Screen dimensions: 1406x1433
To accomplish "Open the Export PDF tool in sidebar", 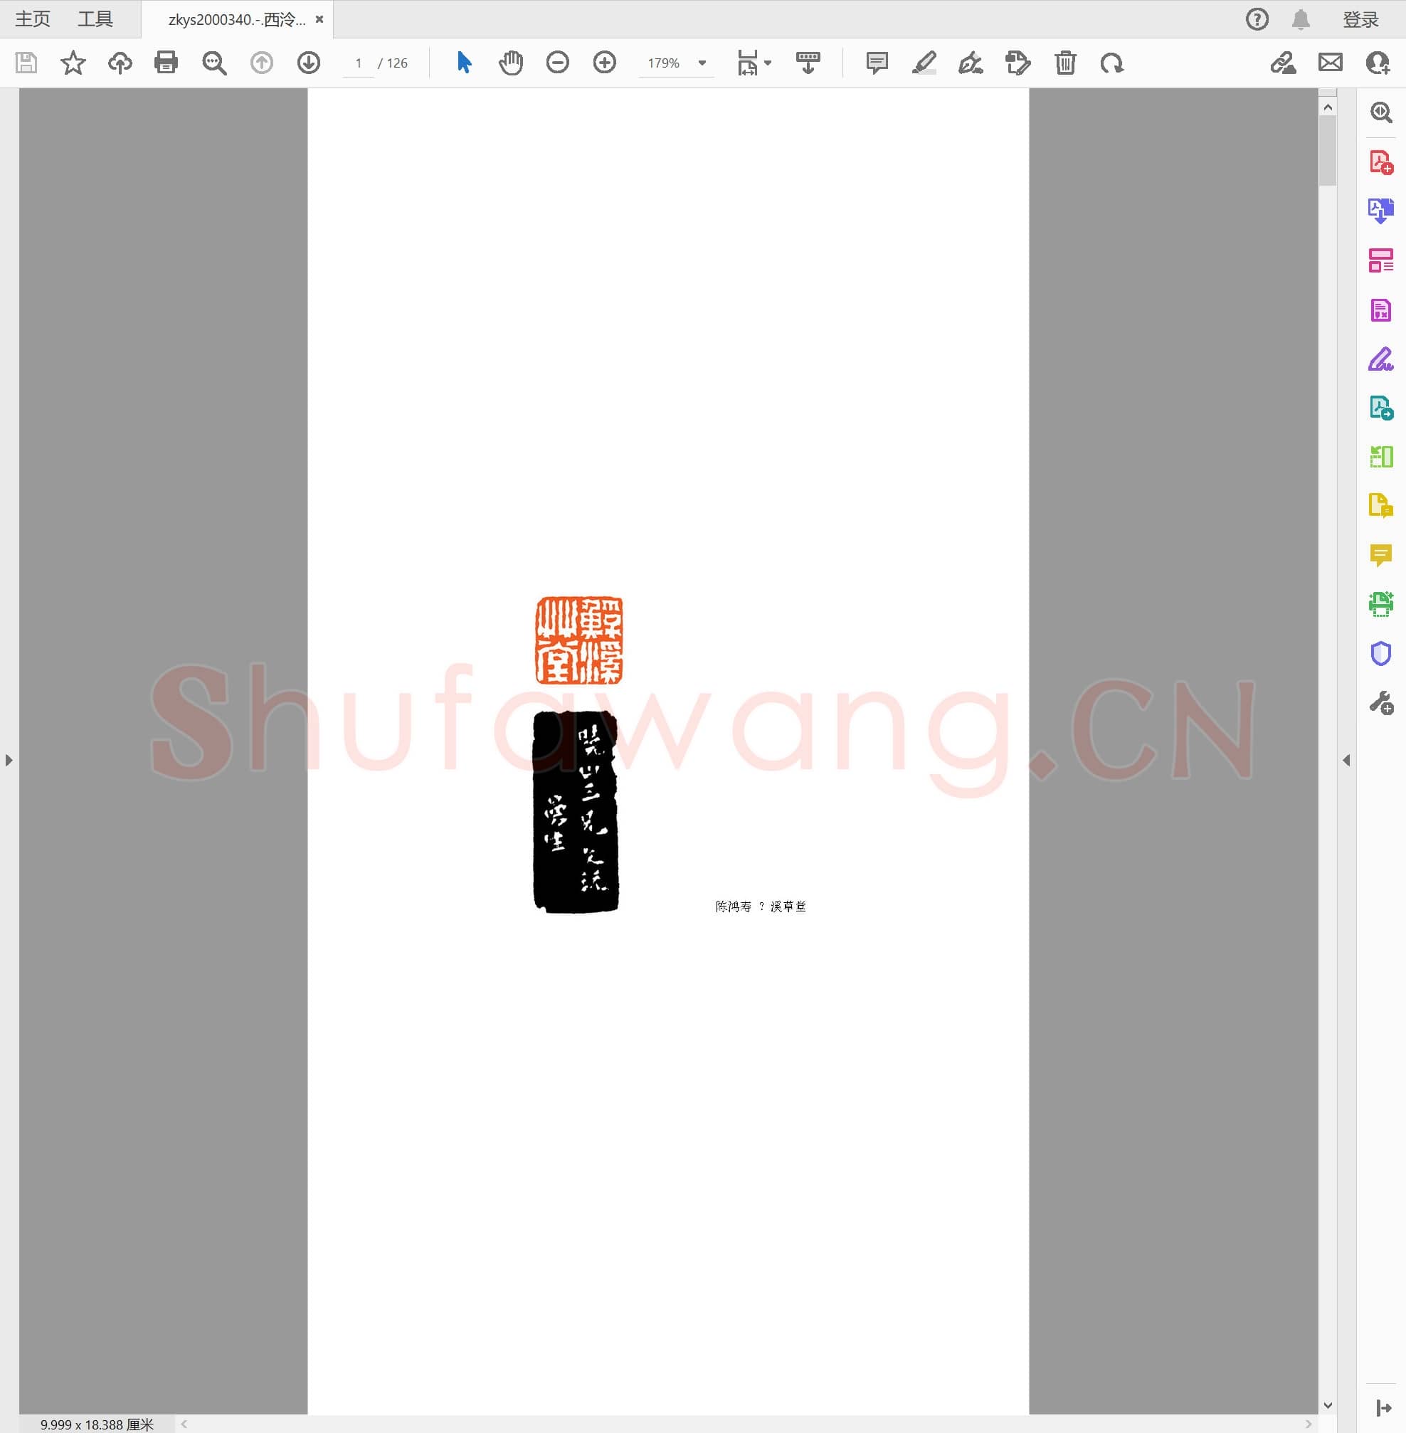I will (1380, 212).
